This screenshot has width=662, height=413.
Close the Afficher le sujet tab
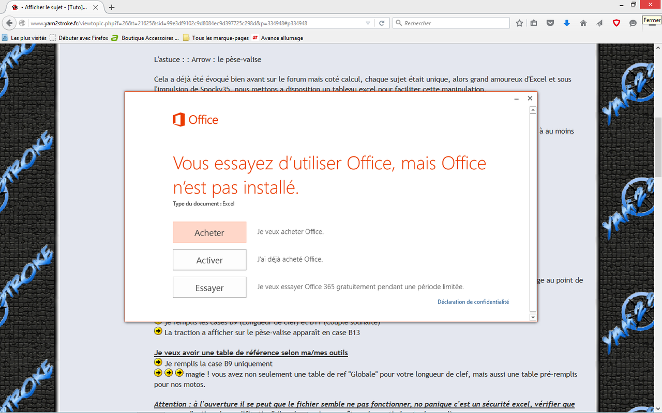96,7
